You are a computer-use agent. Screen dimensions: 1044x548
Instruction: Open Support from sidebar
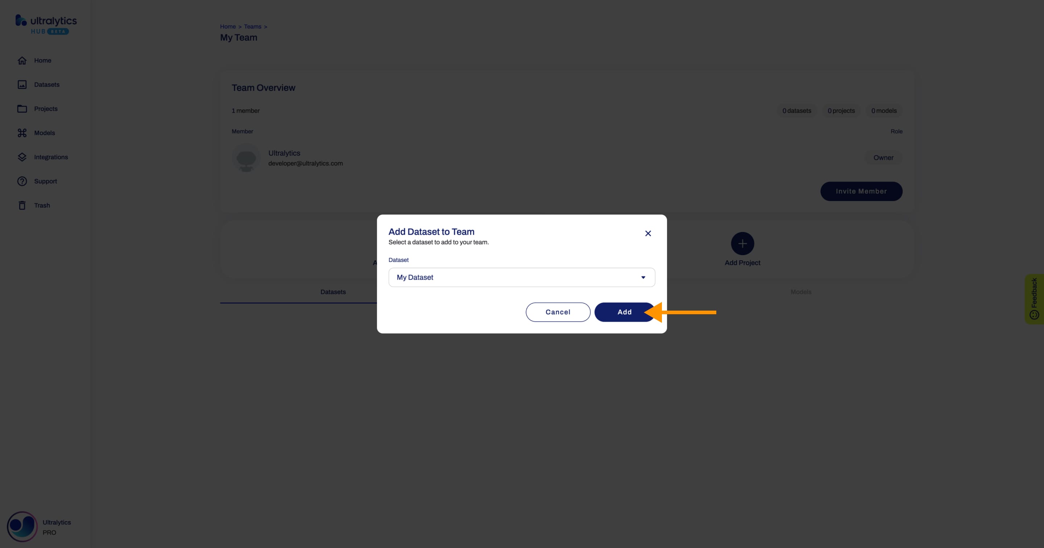tap(45, 181)
